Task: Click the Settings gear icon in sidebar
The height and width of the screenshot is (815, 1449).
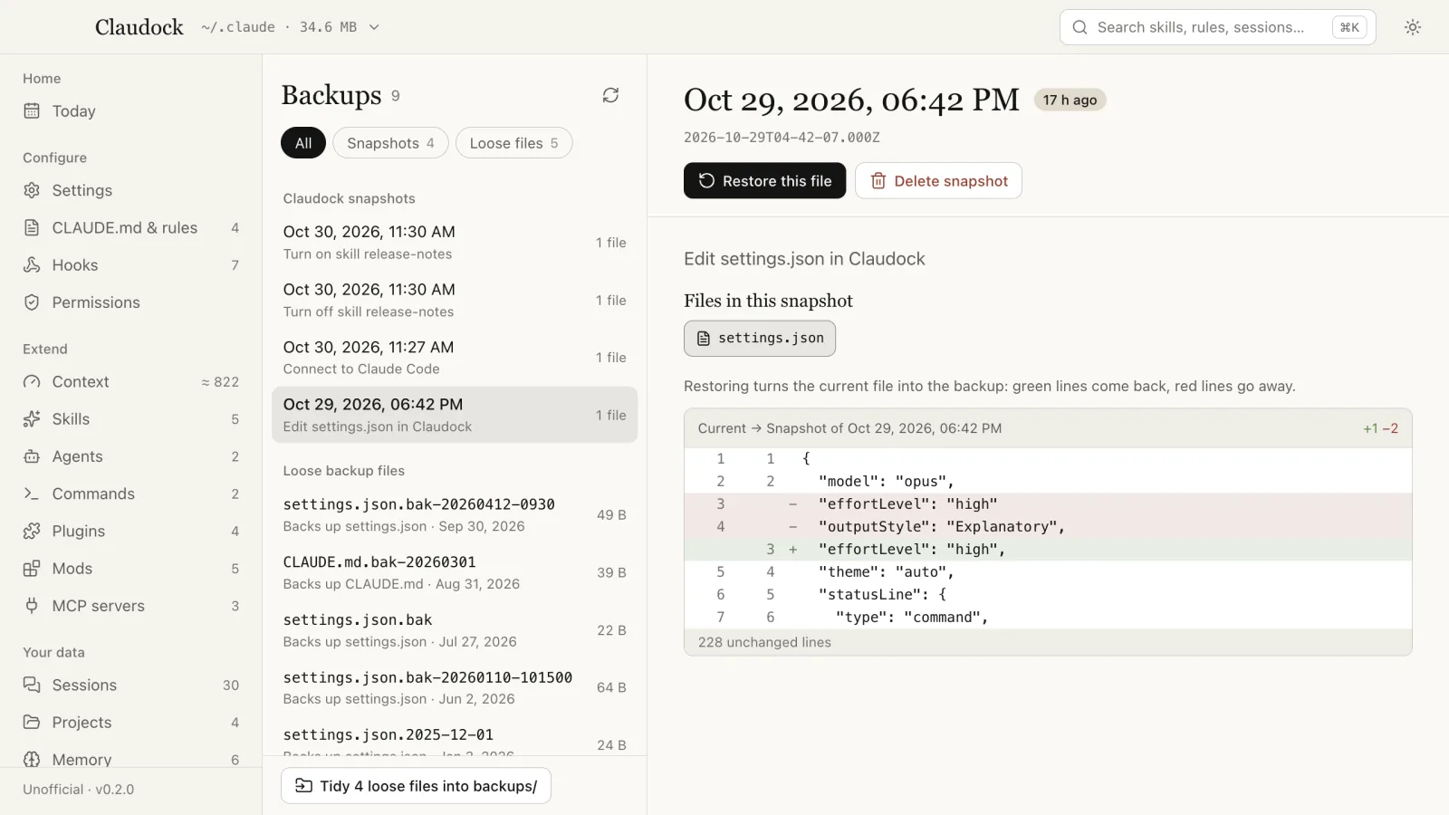Action: pyautogui.click(x=32, y=190)
